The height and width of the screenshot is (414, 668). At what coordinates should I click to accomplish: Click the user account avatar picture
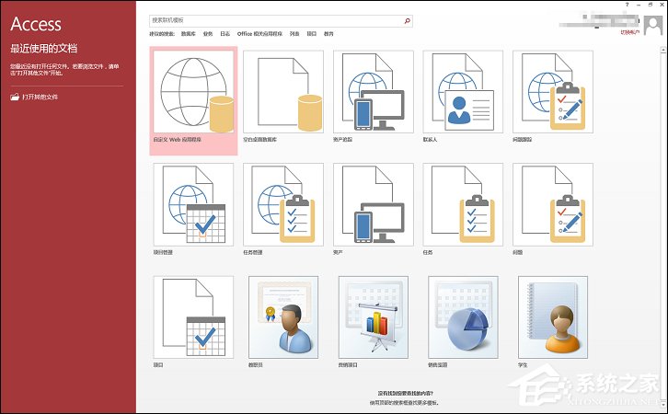click(653, 26)
